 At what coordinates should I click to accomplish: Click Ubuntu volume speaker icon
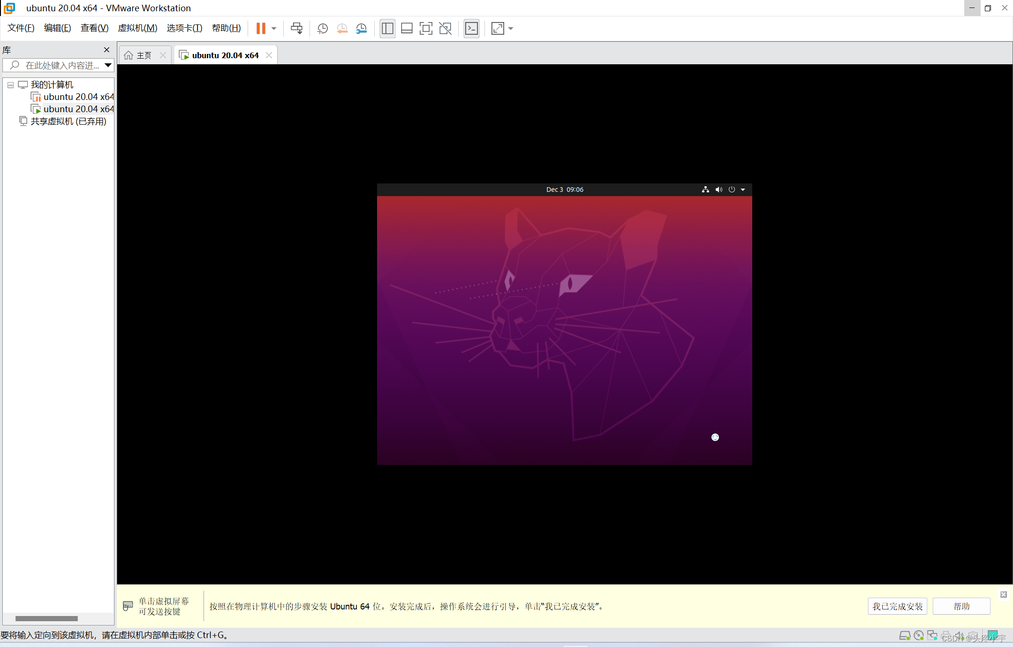click(x=718, y=190)
